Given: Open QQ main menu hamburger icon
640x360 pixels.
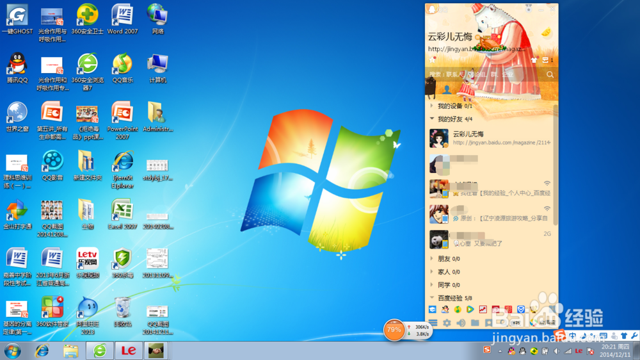Looking at the screenshot, I should 433,323.
